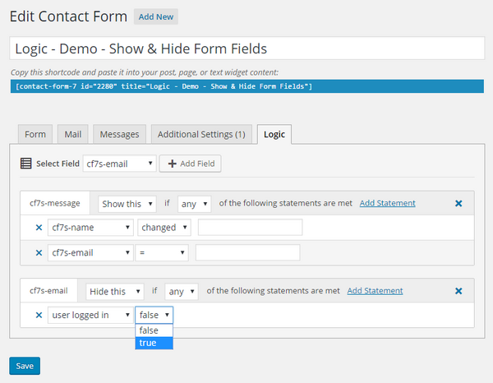The image size is (493, 383).
Task: Open the Additional Settings (1) tab
Action: click(x=201, y=135)
